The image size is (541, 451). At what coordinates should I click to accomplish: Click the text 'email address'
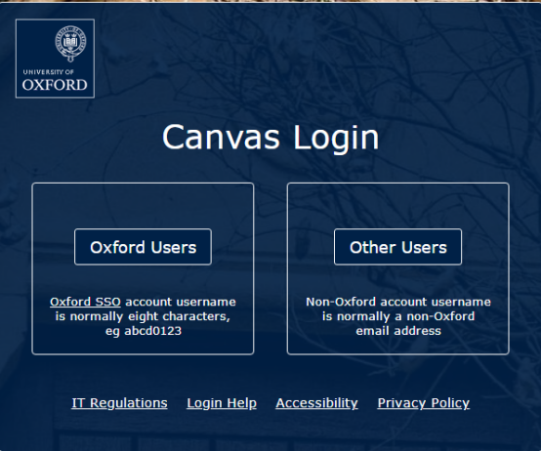(x=398, y=331)
